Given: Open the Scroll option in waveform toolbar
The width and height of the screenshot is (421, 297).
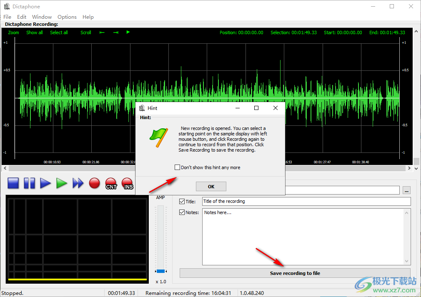Looking at the screenshot, I should [86, 32].
